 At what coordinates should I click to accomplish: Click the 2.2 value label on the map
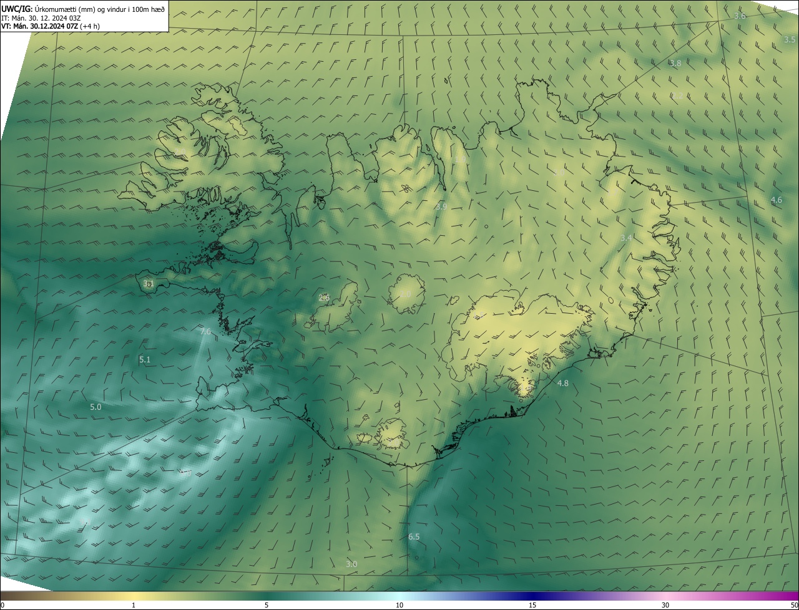(x=677, y=95)
